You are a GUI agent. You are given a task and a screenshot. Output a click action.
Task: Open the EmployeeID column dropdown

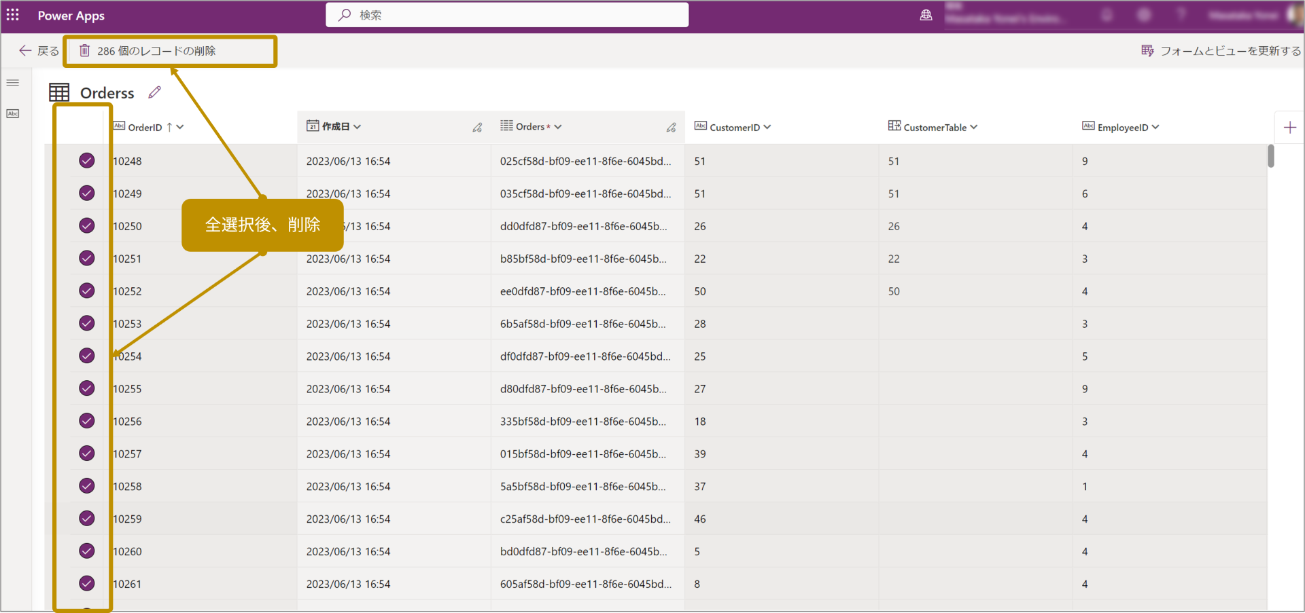(1155, 127)
